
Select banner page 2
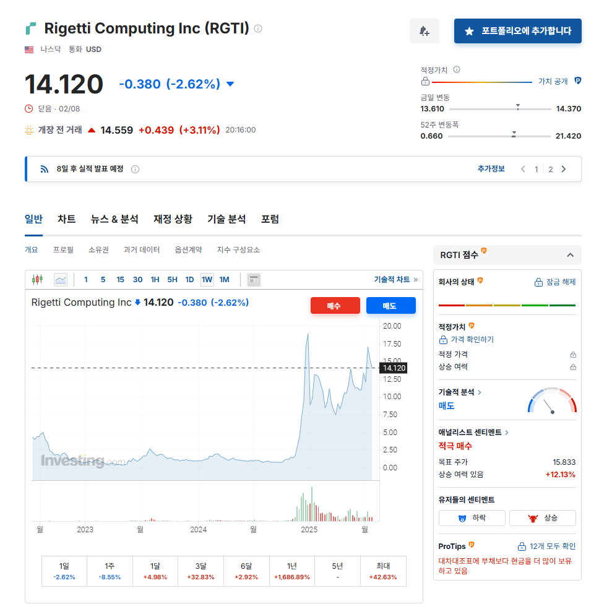551,170
